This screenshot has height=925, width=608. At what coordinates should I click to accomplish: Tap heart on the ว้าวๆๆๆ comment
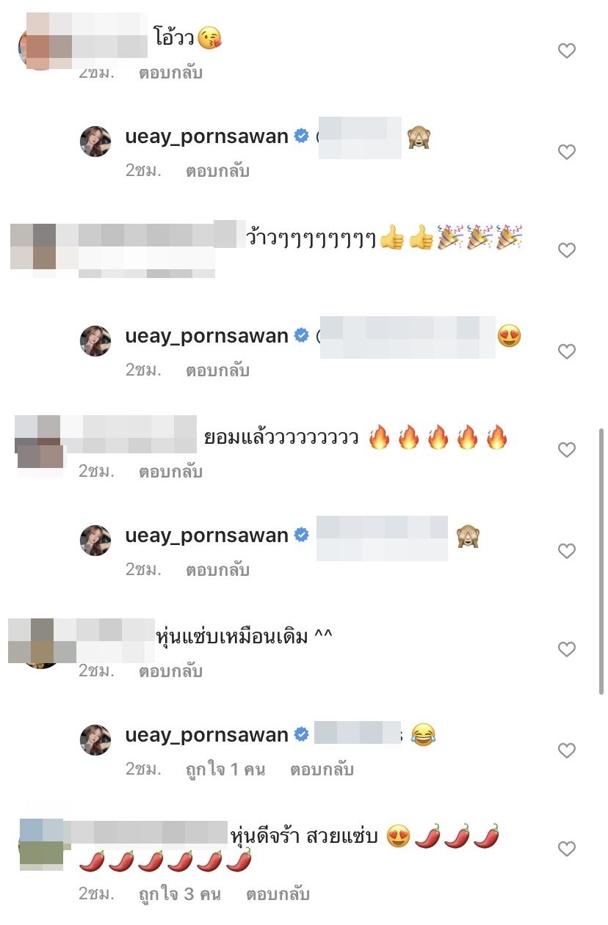coord(566,250)
